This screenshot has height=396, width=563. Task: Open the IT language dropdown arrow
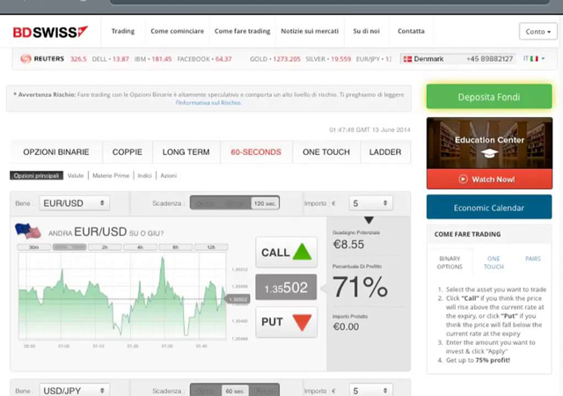pos(543,59)
